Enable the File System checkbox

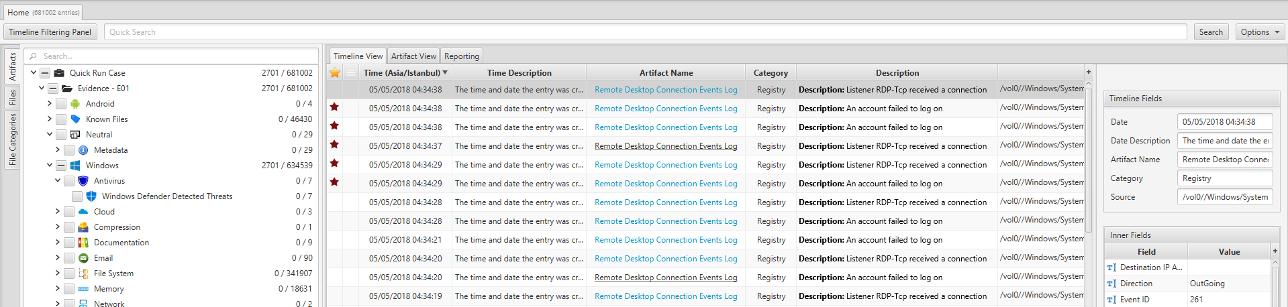pyautogui.click(x=69, y=273)
